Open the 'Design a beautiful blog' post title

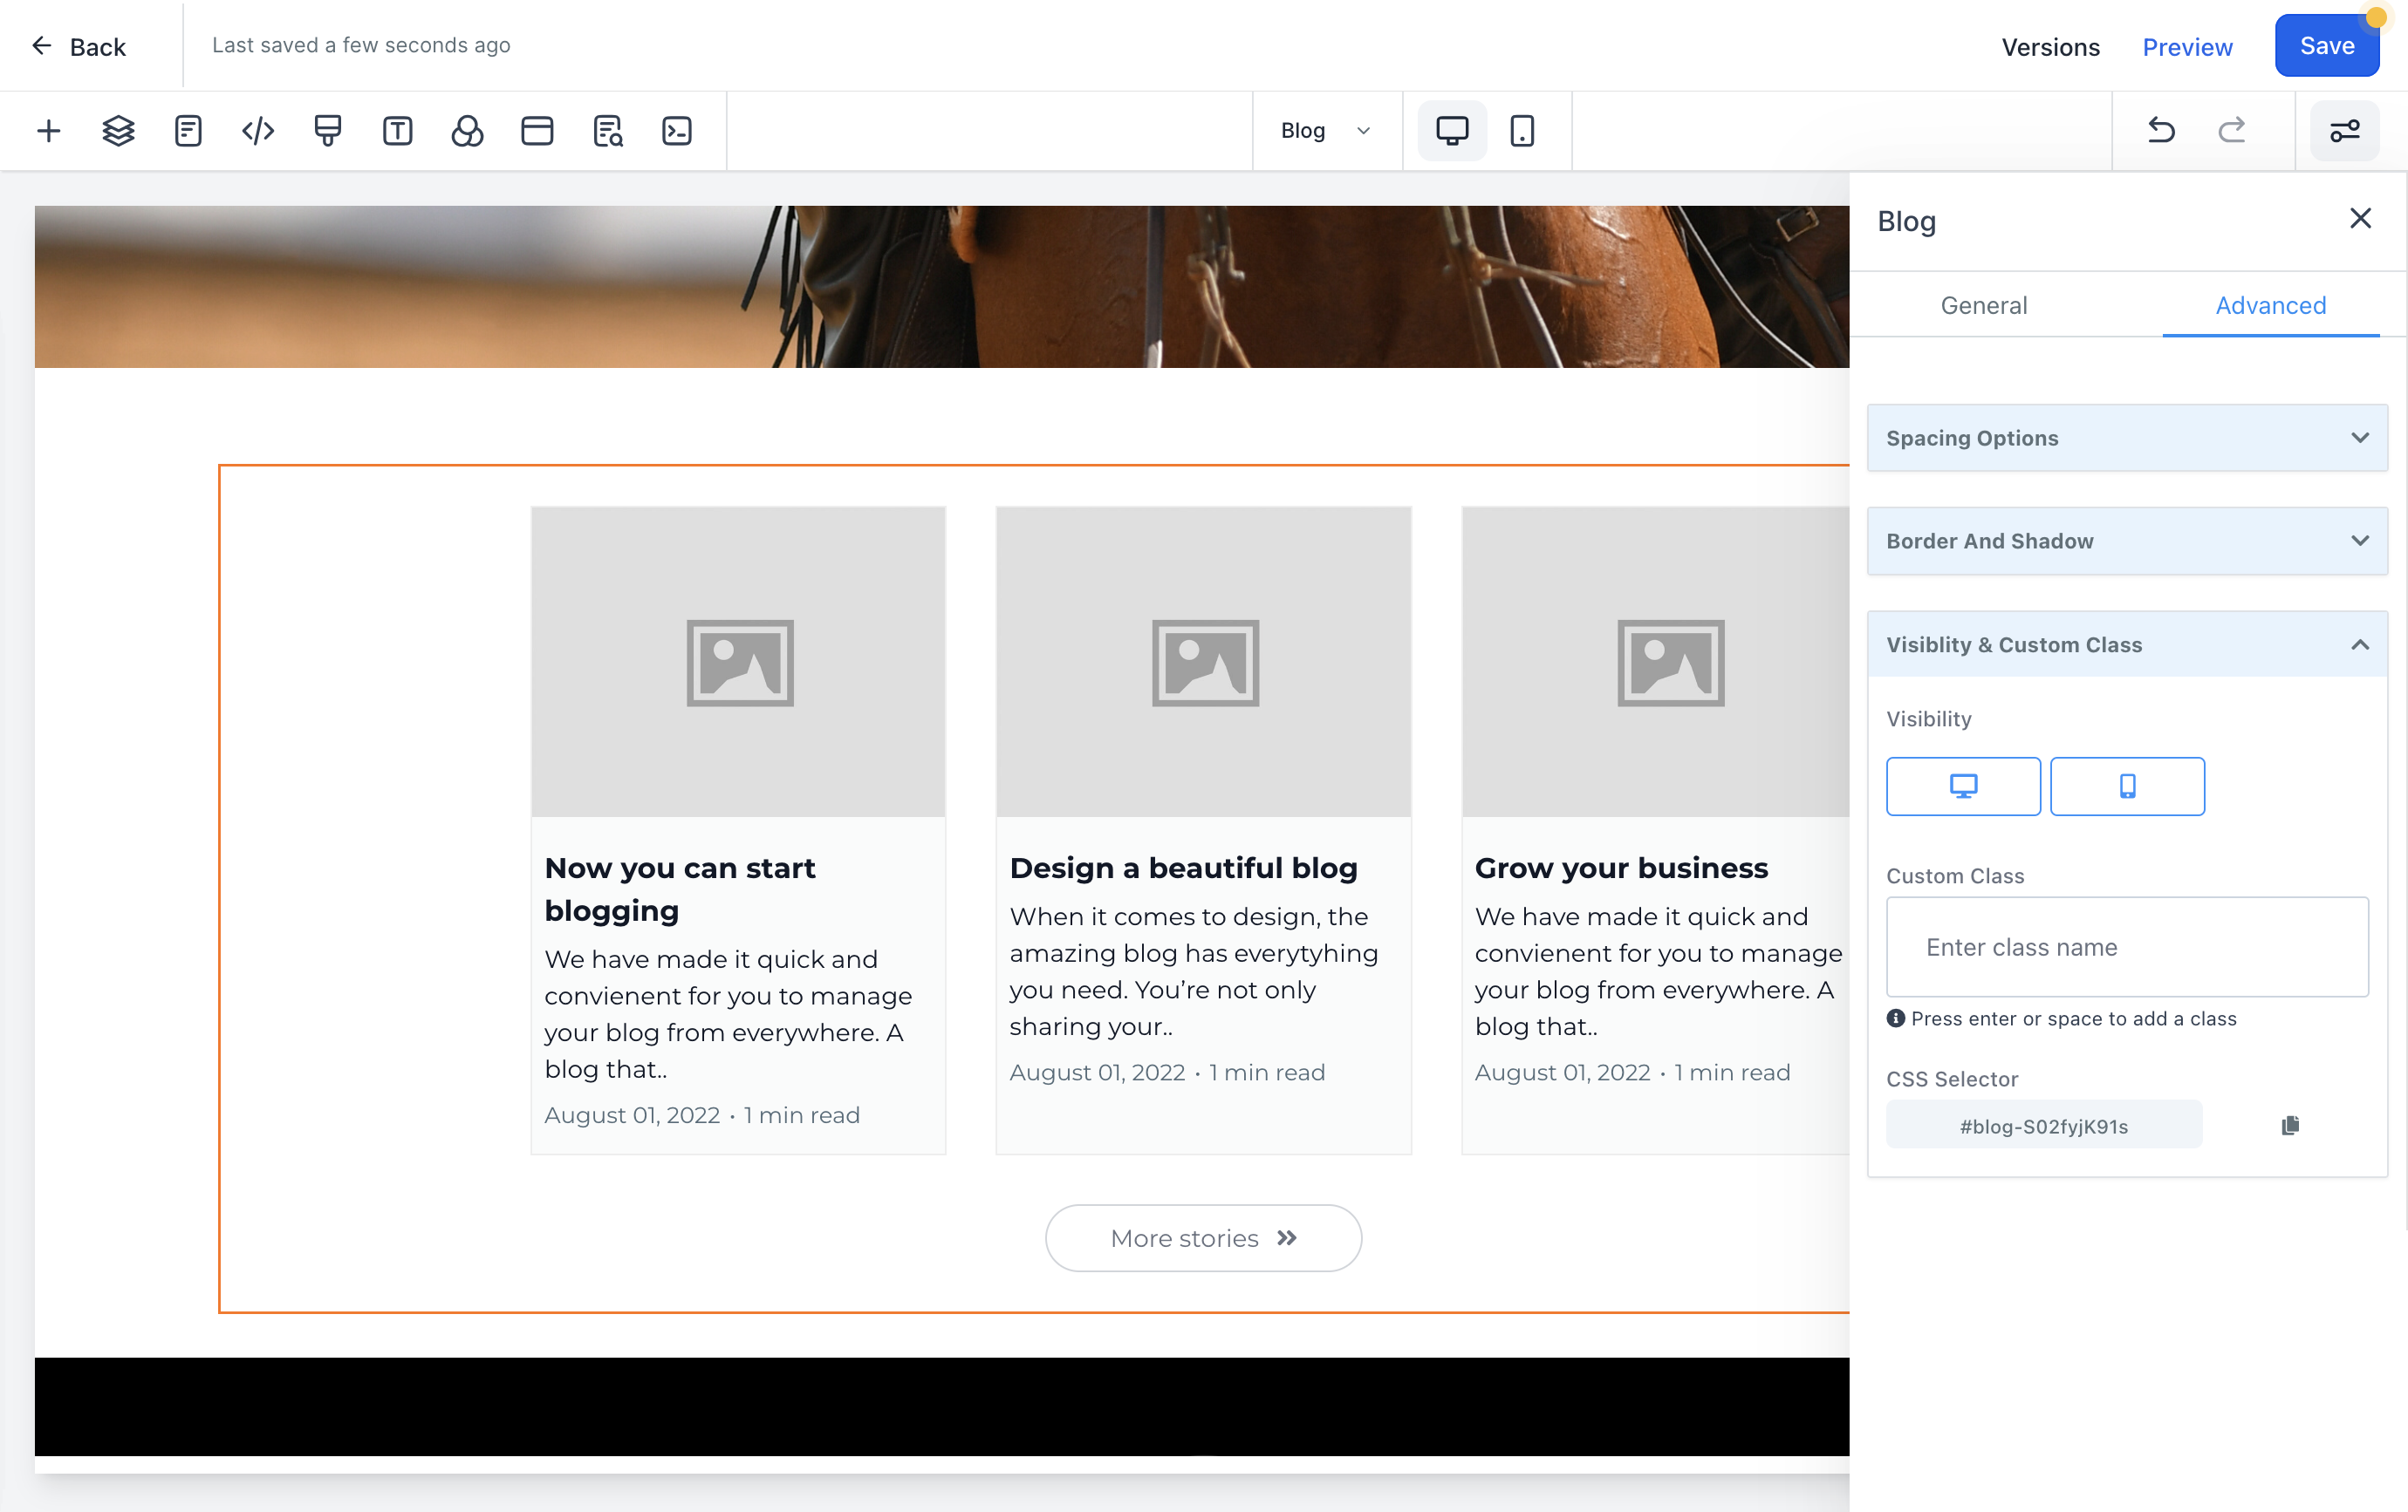(x=1183, y=868)
